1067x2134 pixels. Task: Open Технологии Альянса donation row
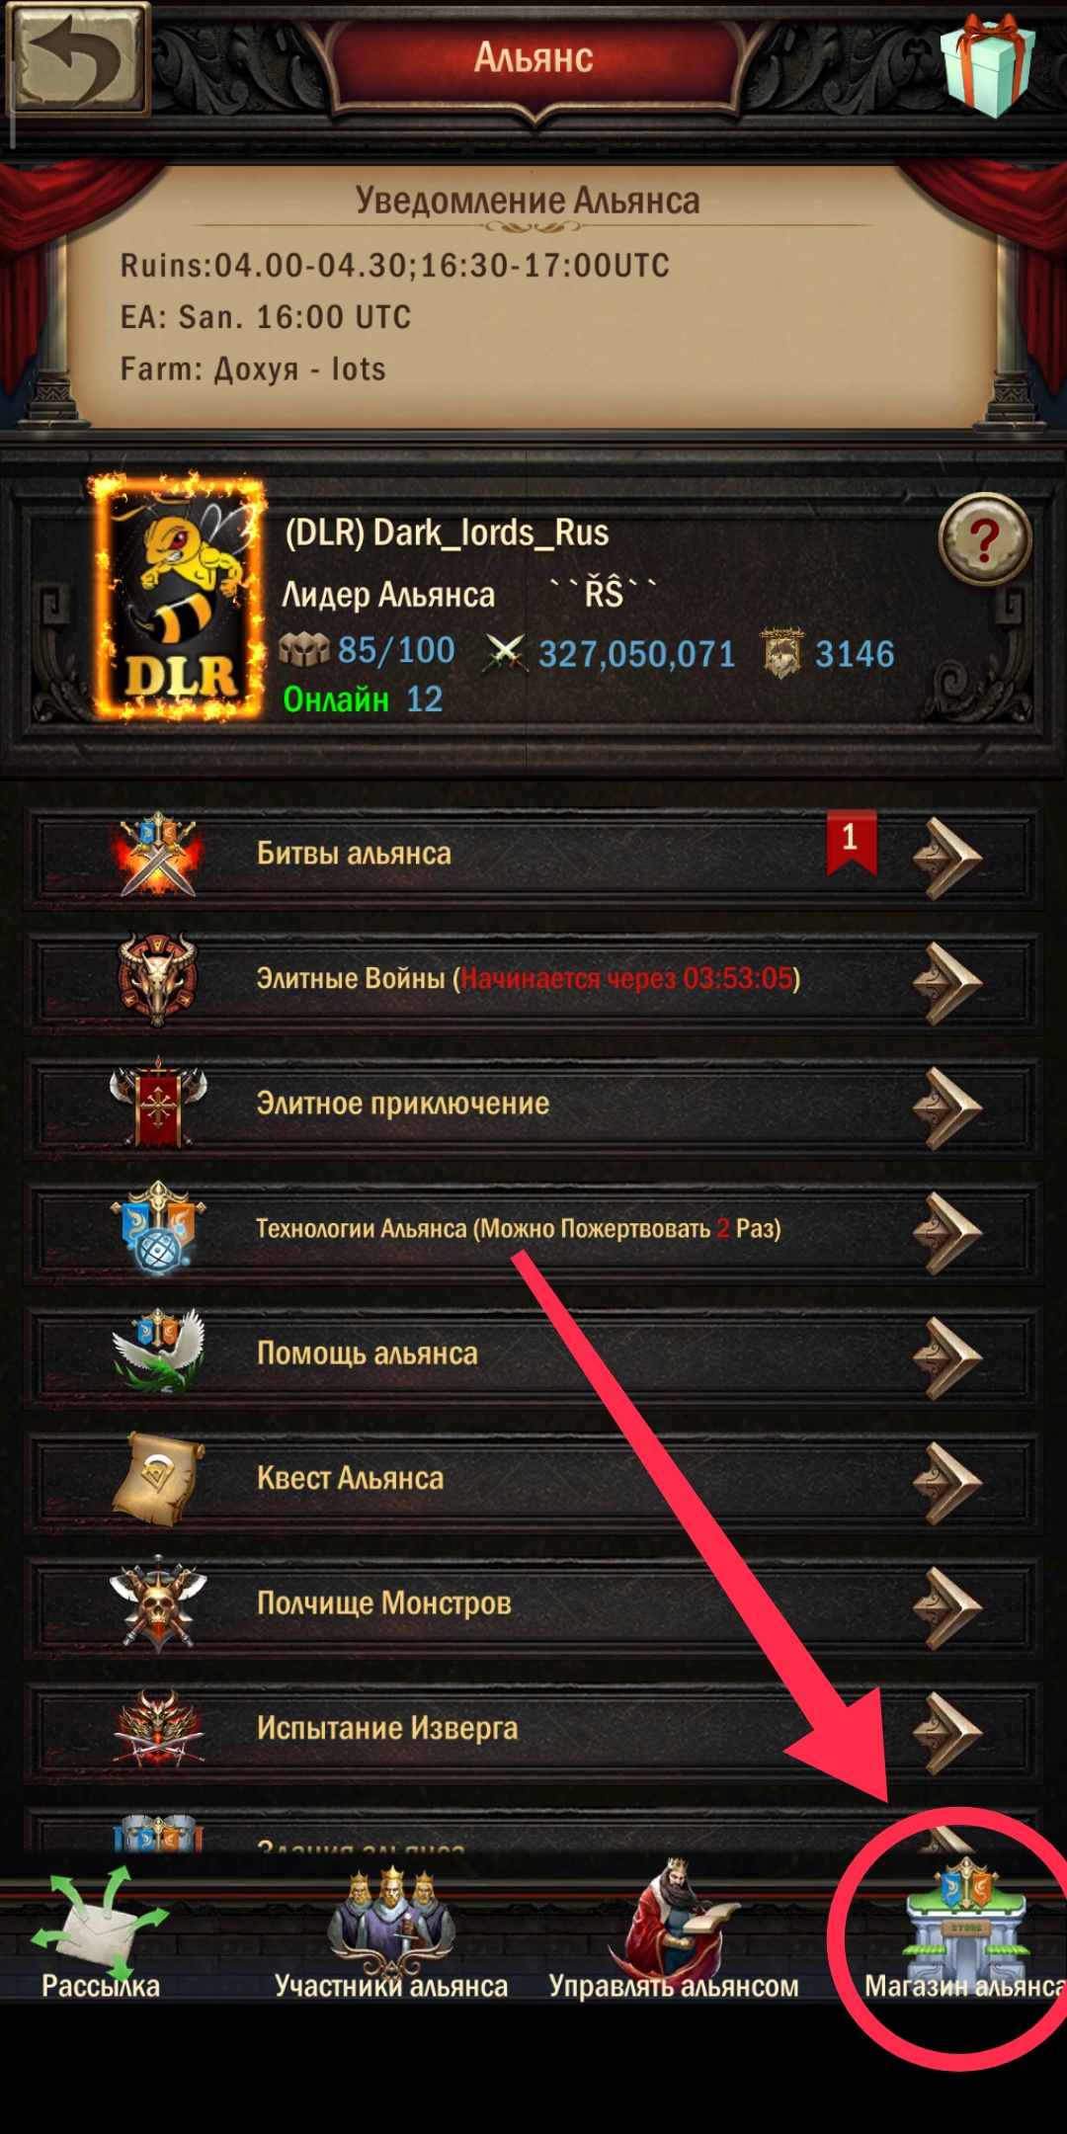pyautogui.click(x=533, y=1230)
